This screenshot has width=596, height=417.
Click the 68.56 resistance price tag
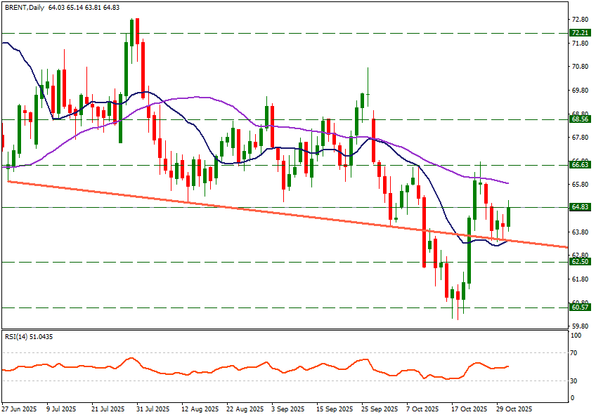[x=580, y=119]
